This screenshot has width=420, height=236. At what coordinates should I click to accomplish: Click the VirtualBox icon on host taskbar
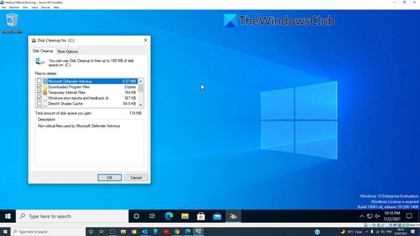click(x=198, y=231)
